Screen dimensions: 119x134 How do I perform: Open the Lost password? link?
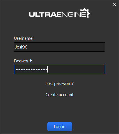[59, 84]
